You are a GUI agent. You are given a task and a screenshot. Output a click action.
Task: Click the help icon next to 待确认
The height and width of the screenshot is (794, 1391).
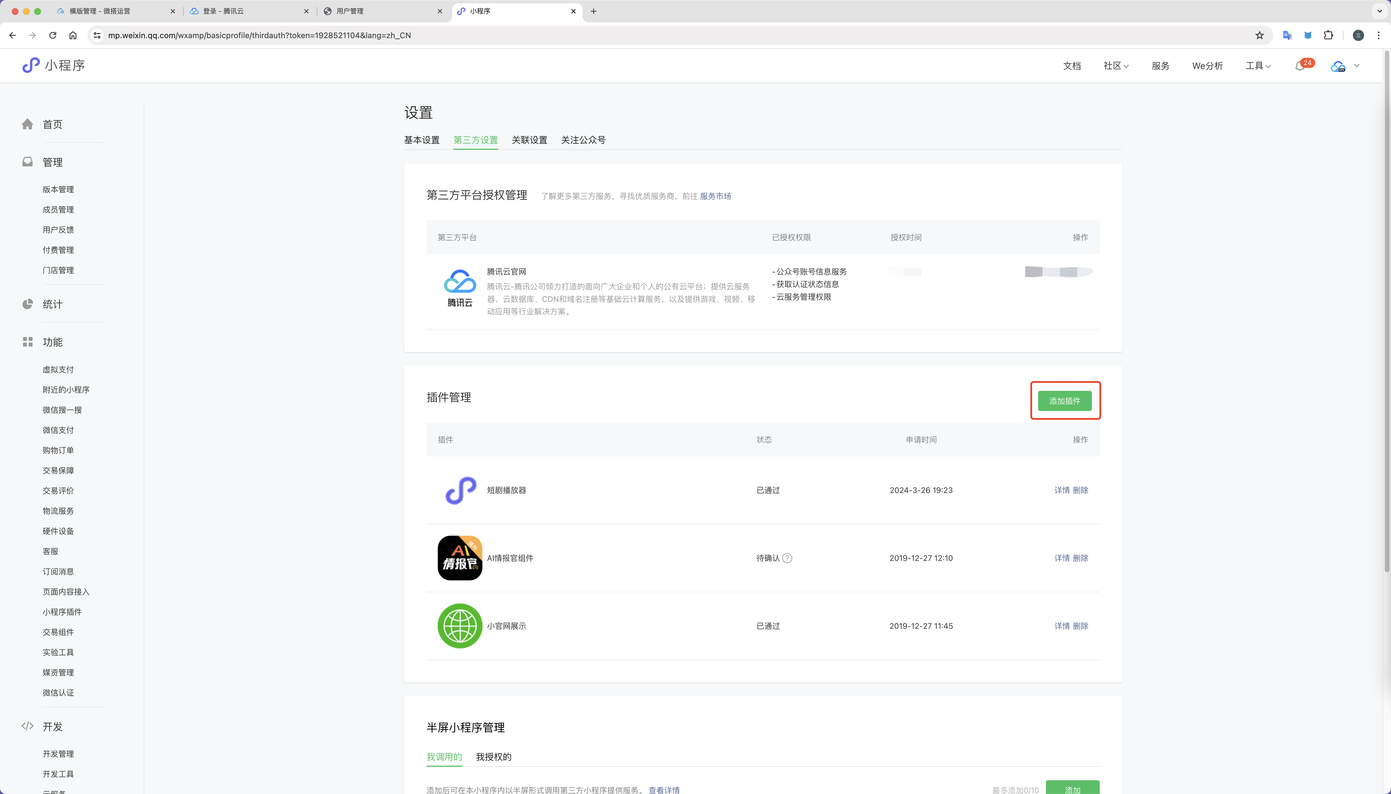click(787, 558)
